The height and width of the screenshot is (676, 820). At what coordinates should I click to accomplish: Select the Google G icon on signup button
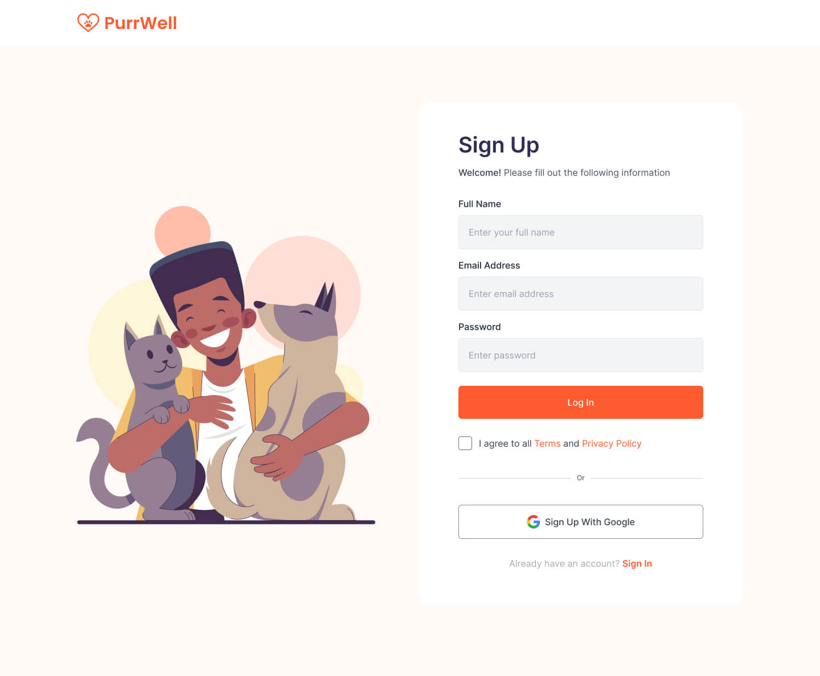533,522
